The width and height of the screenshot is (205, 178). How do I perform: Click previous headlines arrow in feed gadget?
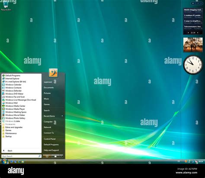[189, 33]
